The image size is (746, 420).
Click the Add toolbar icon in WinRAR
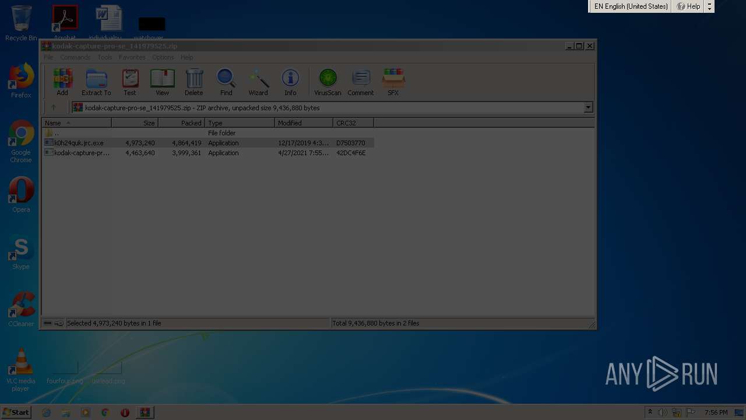[62, 82]
